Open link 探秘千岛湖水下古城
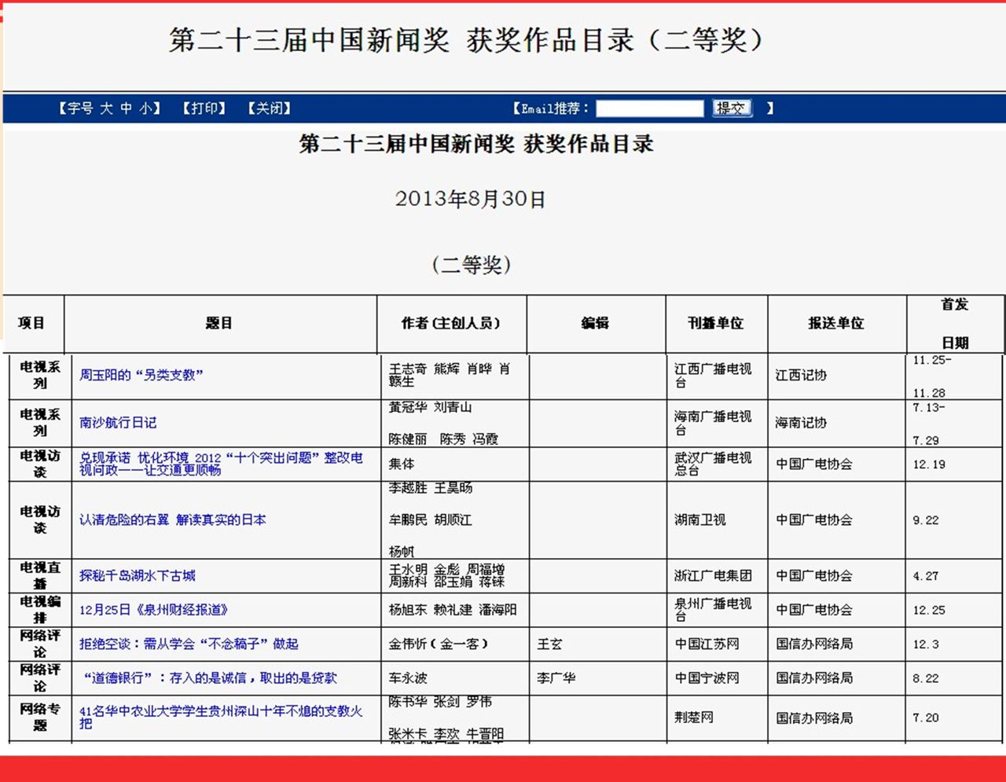This screenshot has height=782, width=1006. [x=137, y=575]
